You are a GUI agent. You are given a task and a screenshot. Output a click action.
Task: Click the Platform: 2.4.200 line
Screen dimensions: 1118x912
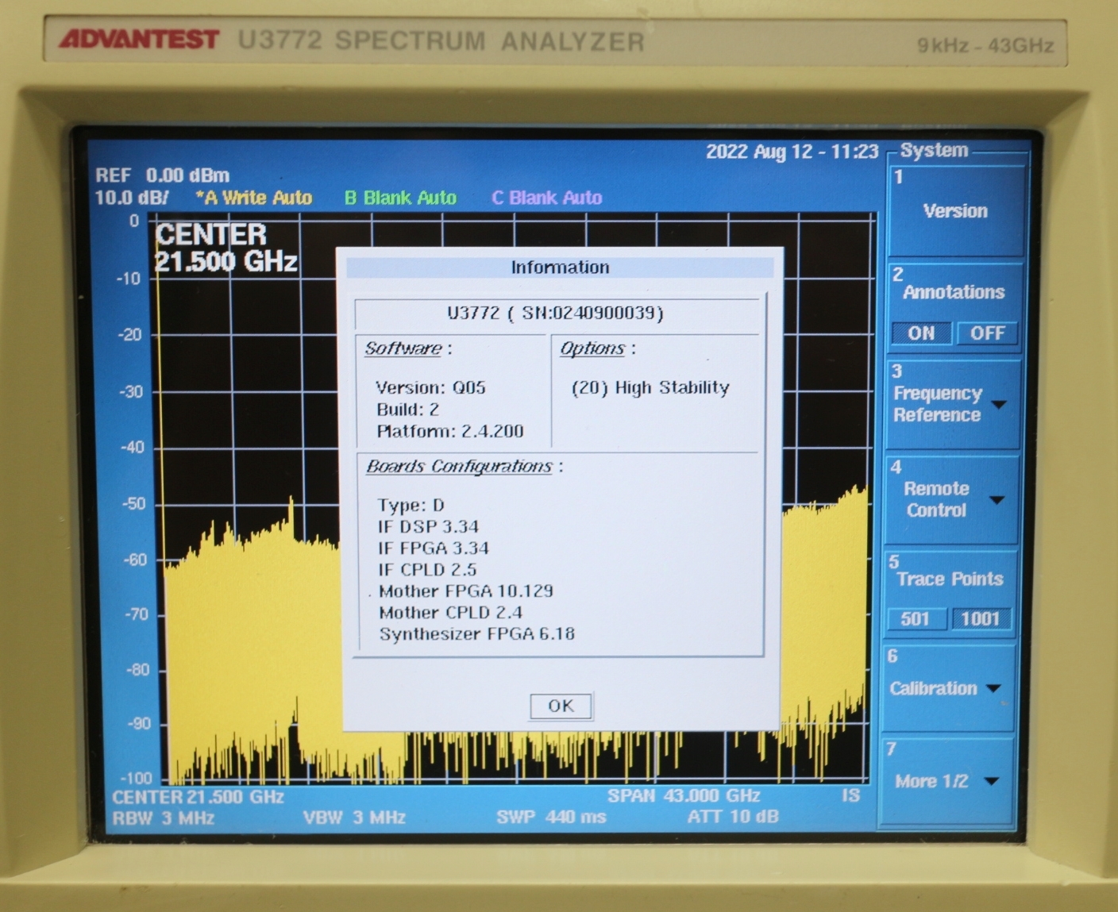coord(450,431)
